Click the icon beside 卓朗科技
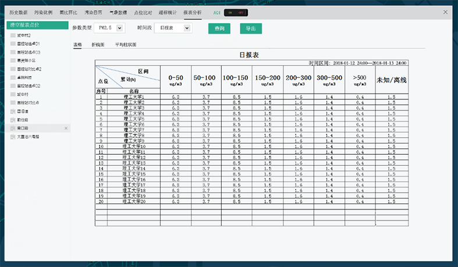458x267 pixels. point(13,77)
